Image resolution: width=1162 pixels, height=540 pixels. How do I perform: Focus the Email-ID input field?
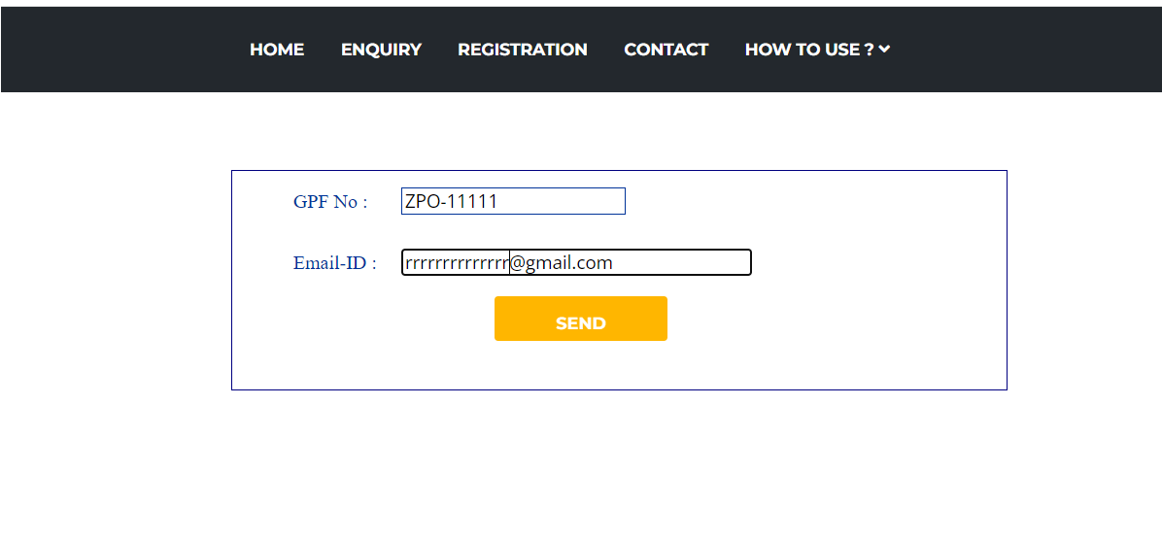(x=576, y=262)
